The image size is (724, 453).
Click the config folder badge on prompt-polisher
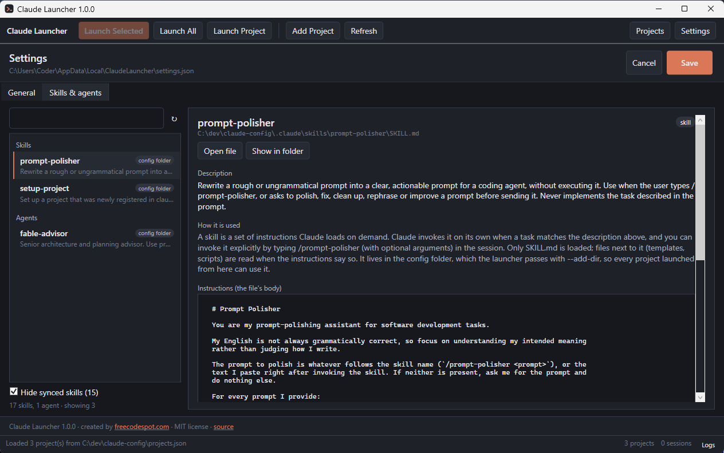click(x=155, y=161)
